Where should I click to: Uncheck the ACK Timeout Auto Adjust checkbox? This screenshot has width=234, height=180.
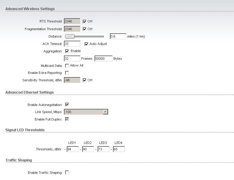pyautogui.click(x=86, y=44)
